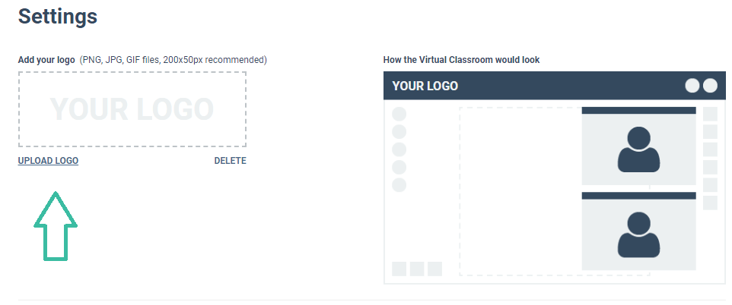This screenshot has height=305, width=732.
Task: Select the dashed YOUR LOGO upload placeholder
Action: (132, 109)
